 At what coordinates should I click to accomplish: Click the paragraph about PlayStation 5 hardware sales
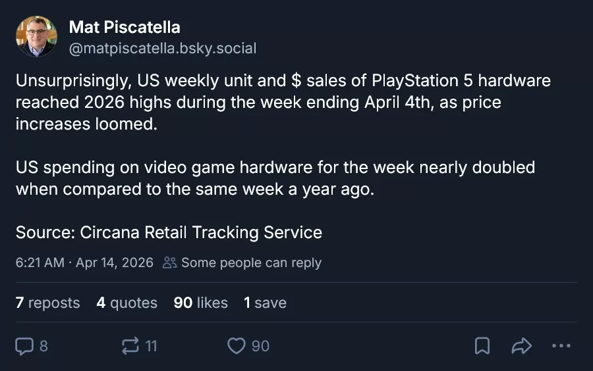click(x=283, y=103)
